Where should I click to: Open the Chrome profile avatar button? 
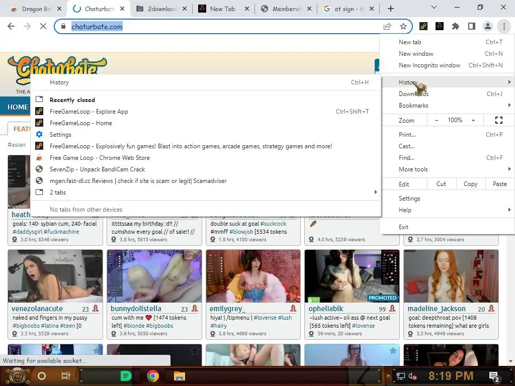[488, 26]
